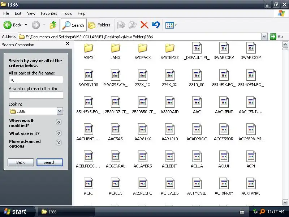Viewport: 289px width, 217px height.
Task: Click the ACSPECFC file name
Action: click(143, 193)
